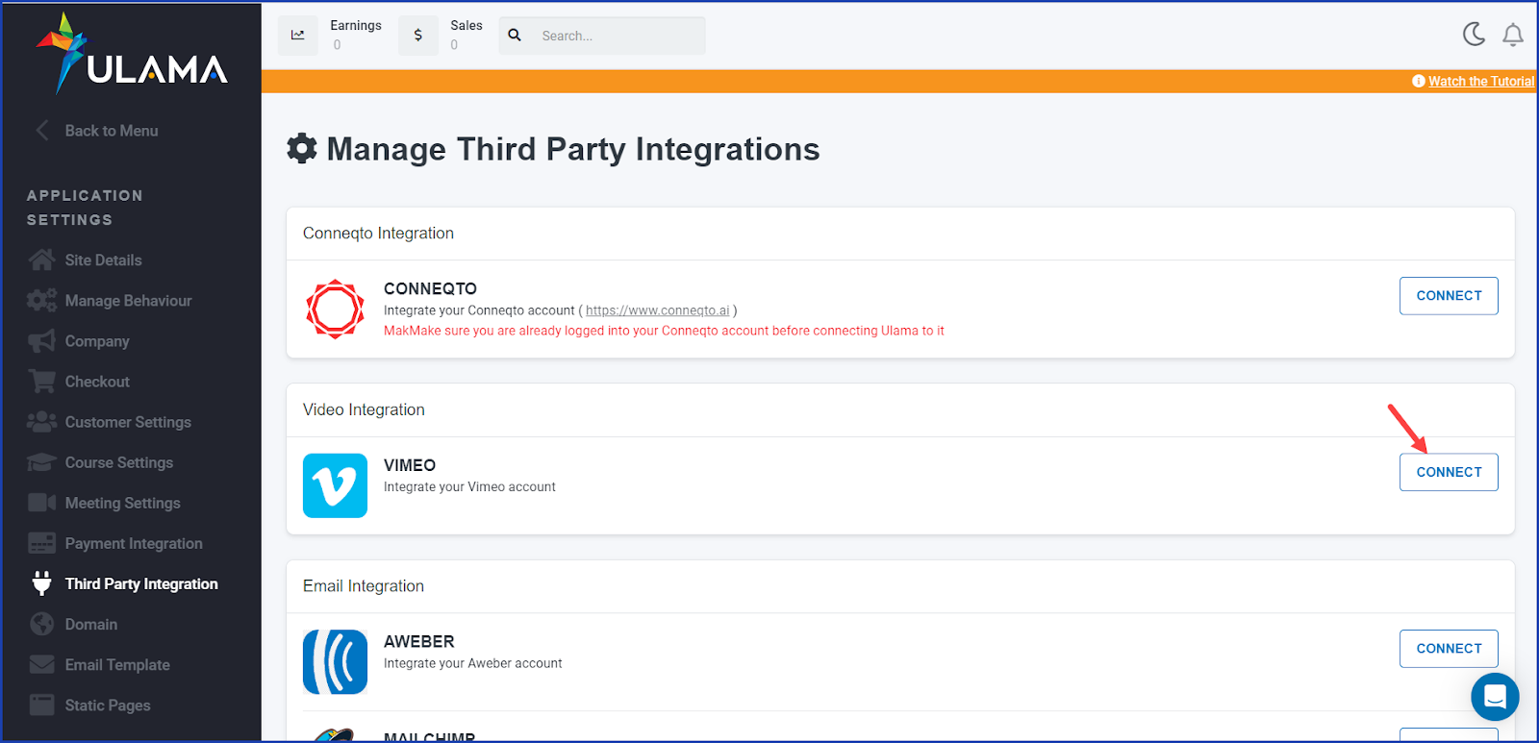This screenshot has height=743, width=1539.
Task: Click the Ulama logo
Action: point(132,54)
